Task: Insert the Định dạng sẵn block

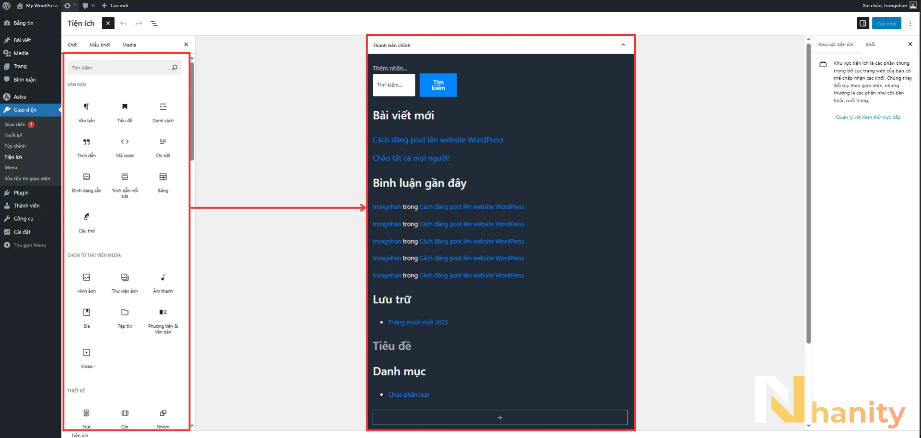Action: click(86, 183)
